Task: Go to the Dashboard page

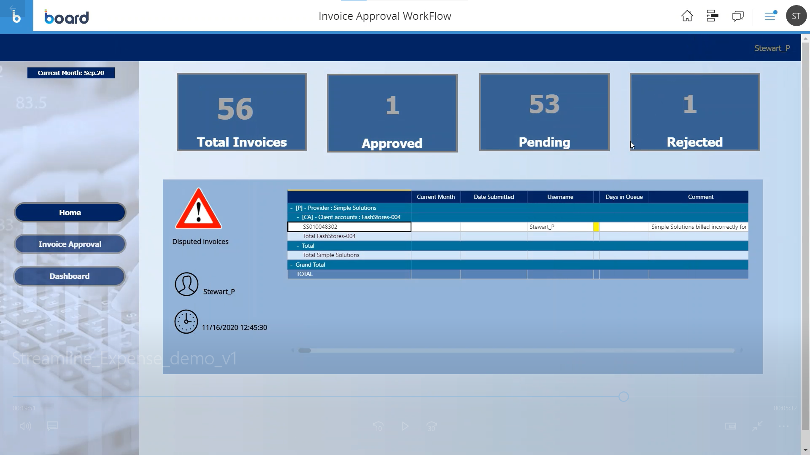Action: click(x=70, y=276)
